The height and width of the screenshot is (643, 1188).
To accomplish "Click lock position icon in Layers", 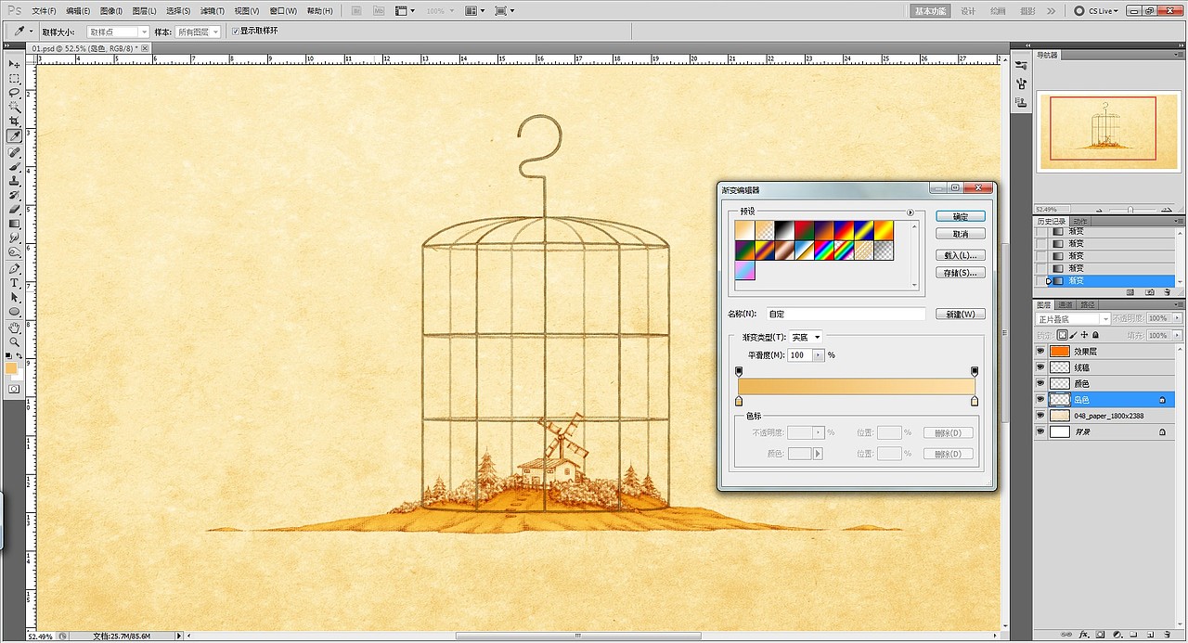I will pos(1084,335).
